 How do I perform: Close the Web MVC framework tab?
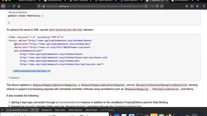(167, 1)
